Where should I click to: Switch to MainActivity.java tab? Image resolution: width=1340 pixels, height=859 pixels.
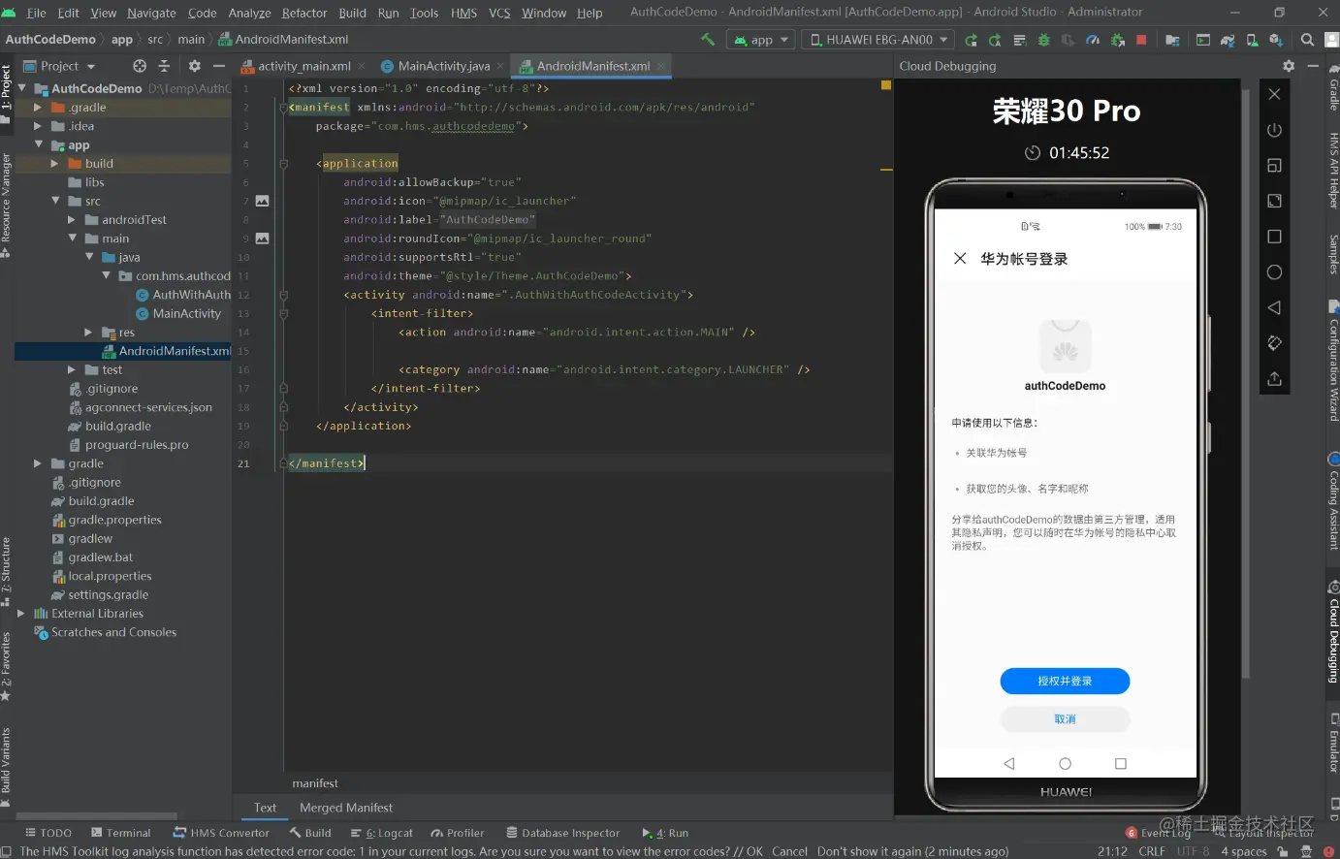click(444, 66)
